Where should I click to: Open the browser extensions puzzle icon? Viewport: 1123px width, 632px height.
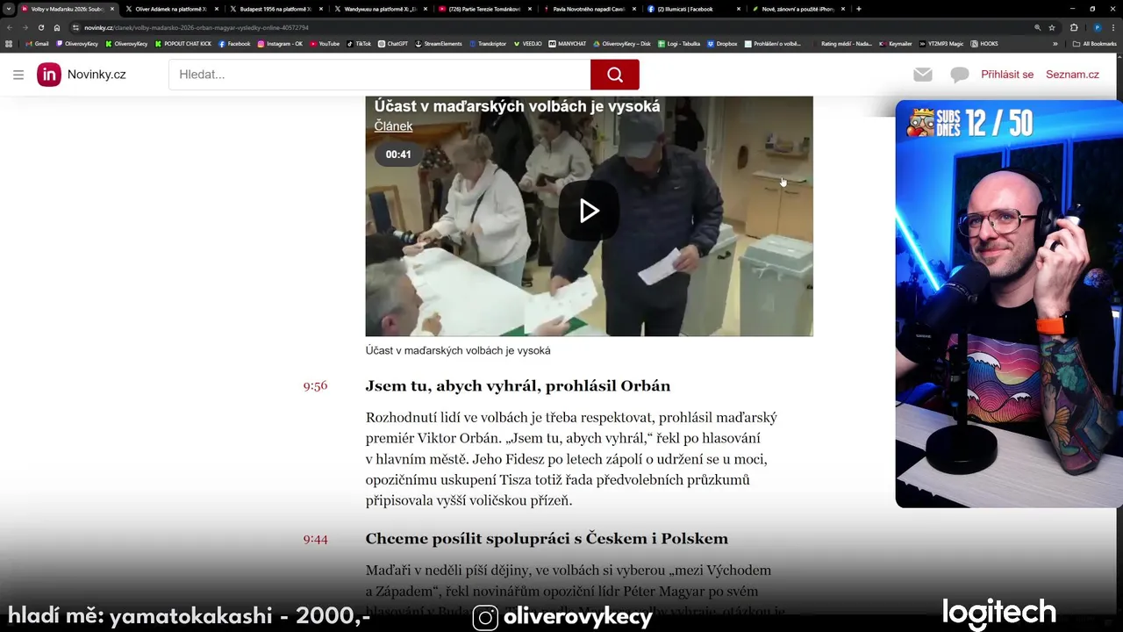point(1074,27)
